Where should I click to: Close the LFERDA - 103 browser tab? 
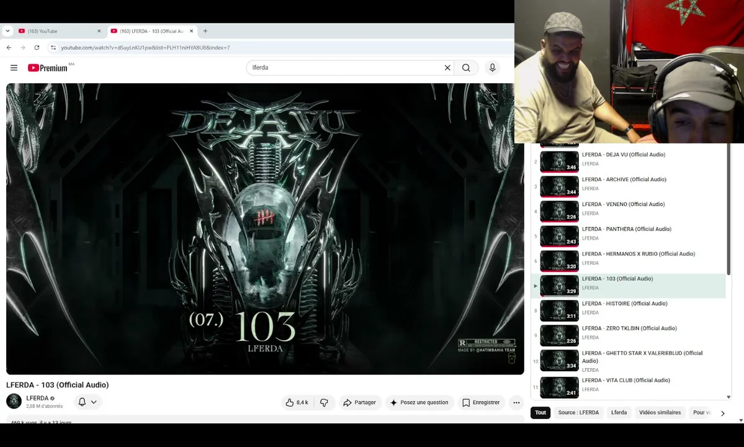[x=191, y=31]
